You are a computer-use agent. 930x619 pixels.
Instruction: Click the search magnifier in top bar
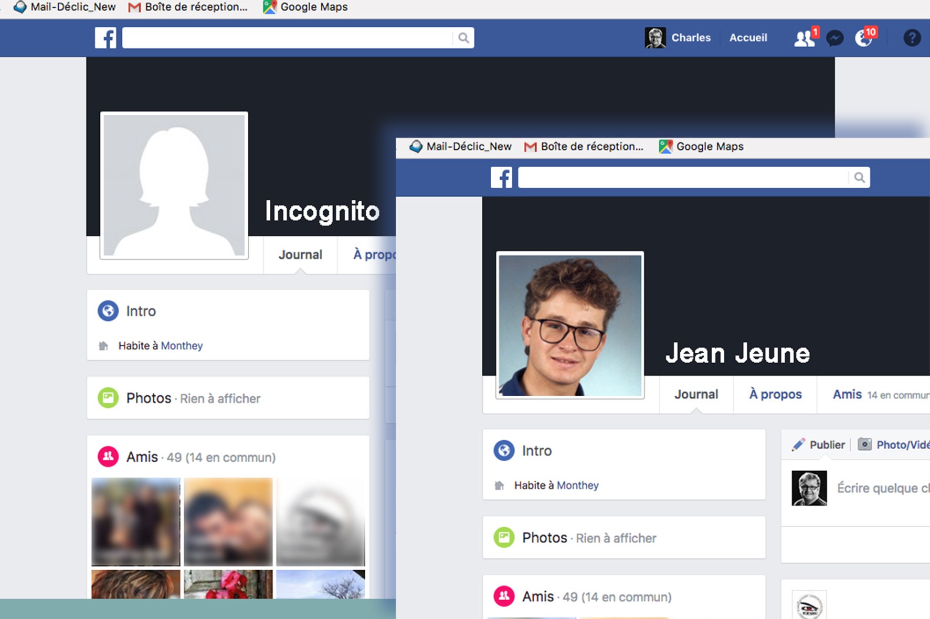click(463, 38)
